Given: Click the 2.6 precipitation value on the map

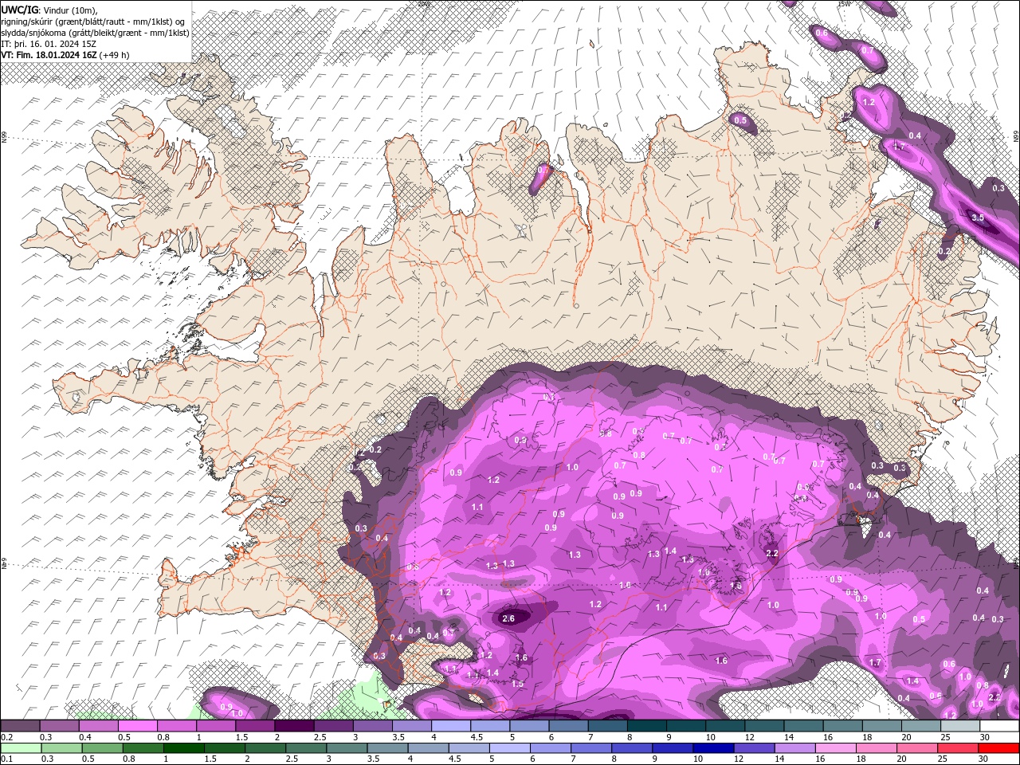Looking at the screenshot, I should pyautogui.click(x=509, y=618).
